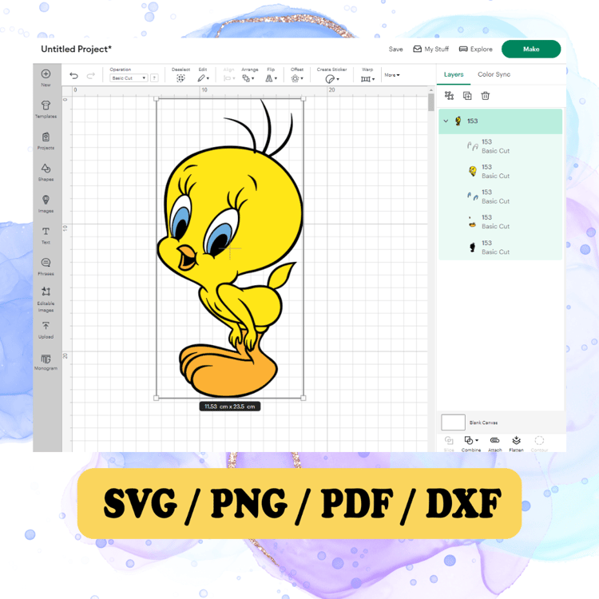Open the Explore page
Image resolution: width=599 pixels, height=599 pixels.
[x=476, y=49]
